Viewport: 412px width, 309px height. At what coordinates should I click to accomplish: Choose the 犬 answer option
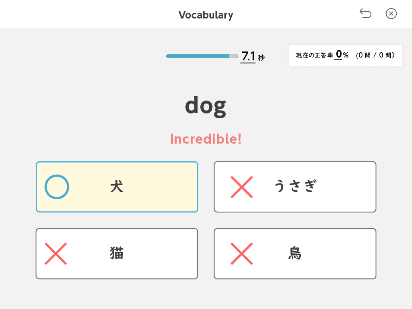click(117, 187)
